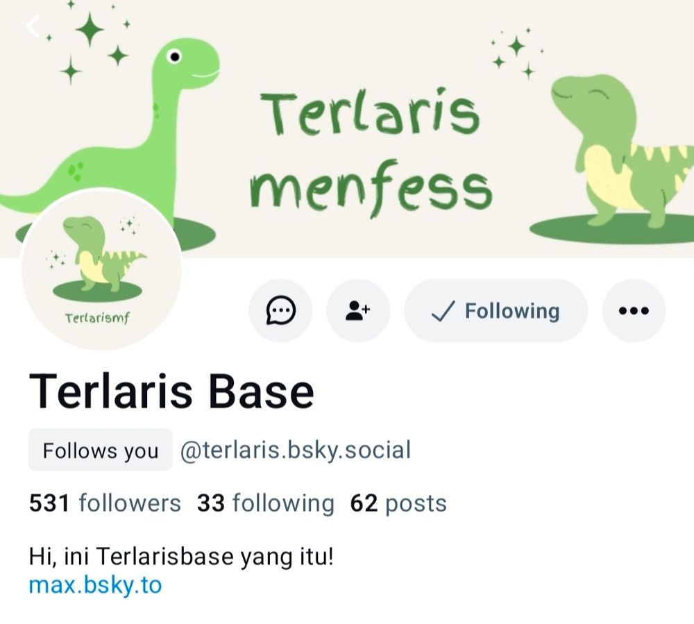Tap the checkmark inside the Following button
Image resolution: width=694 pixels, height=624 pixels.
point(443,311)
